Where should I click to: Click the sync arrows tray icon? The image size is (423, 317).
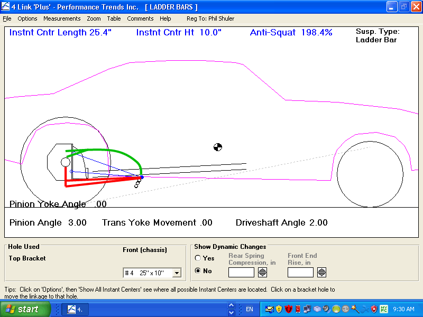(270, 309)
